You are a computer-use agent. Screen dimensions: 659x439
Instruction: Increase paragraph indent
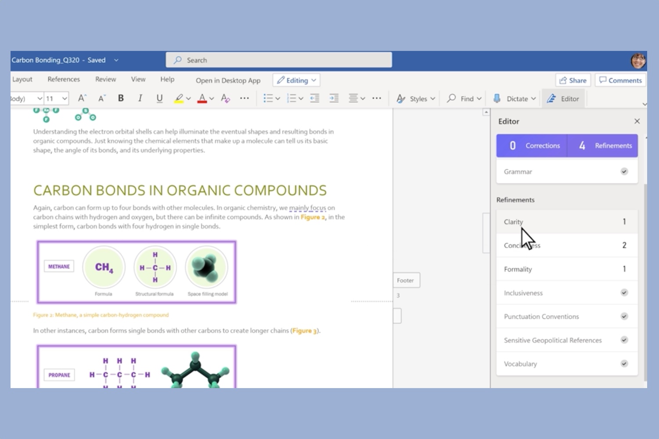coord(334,98)
